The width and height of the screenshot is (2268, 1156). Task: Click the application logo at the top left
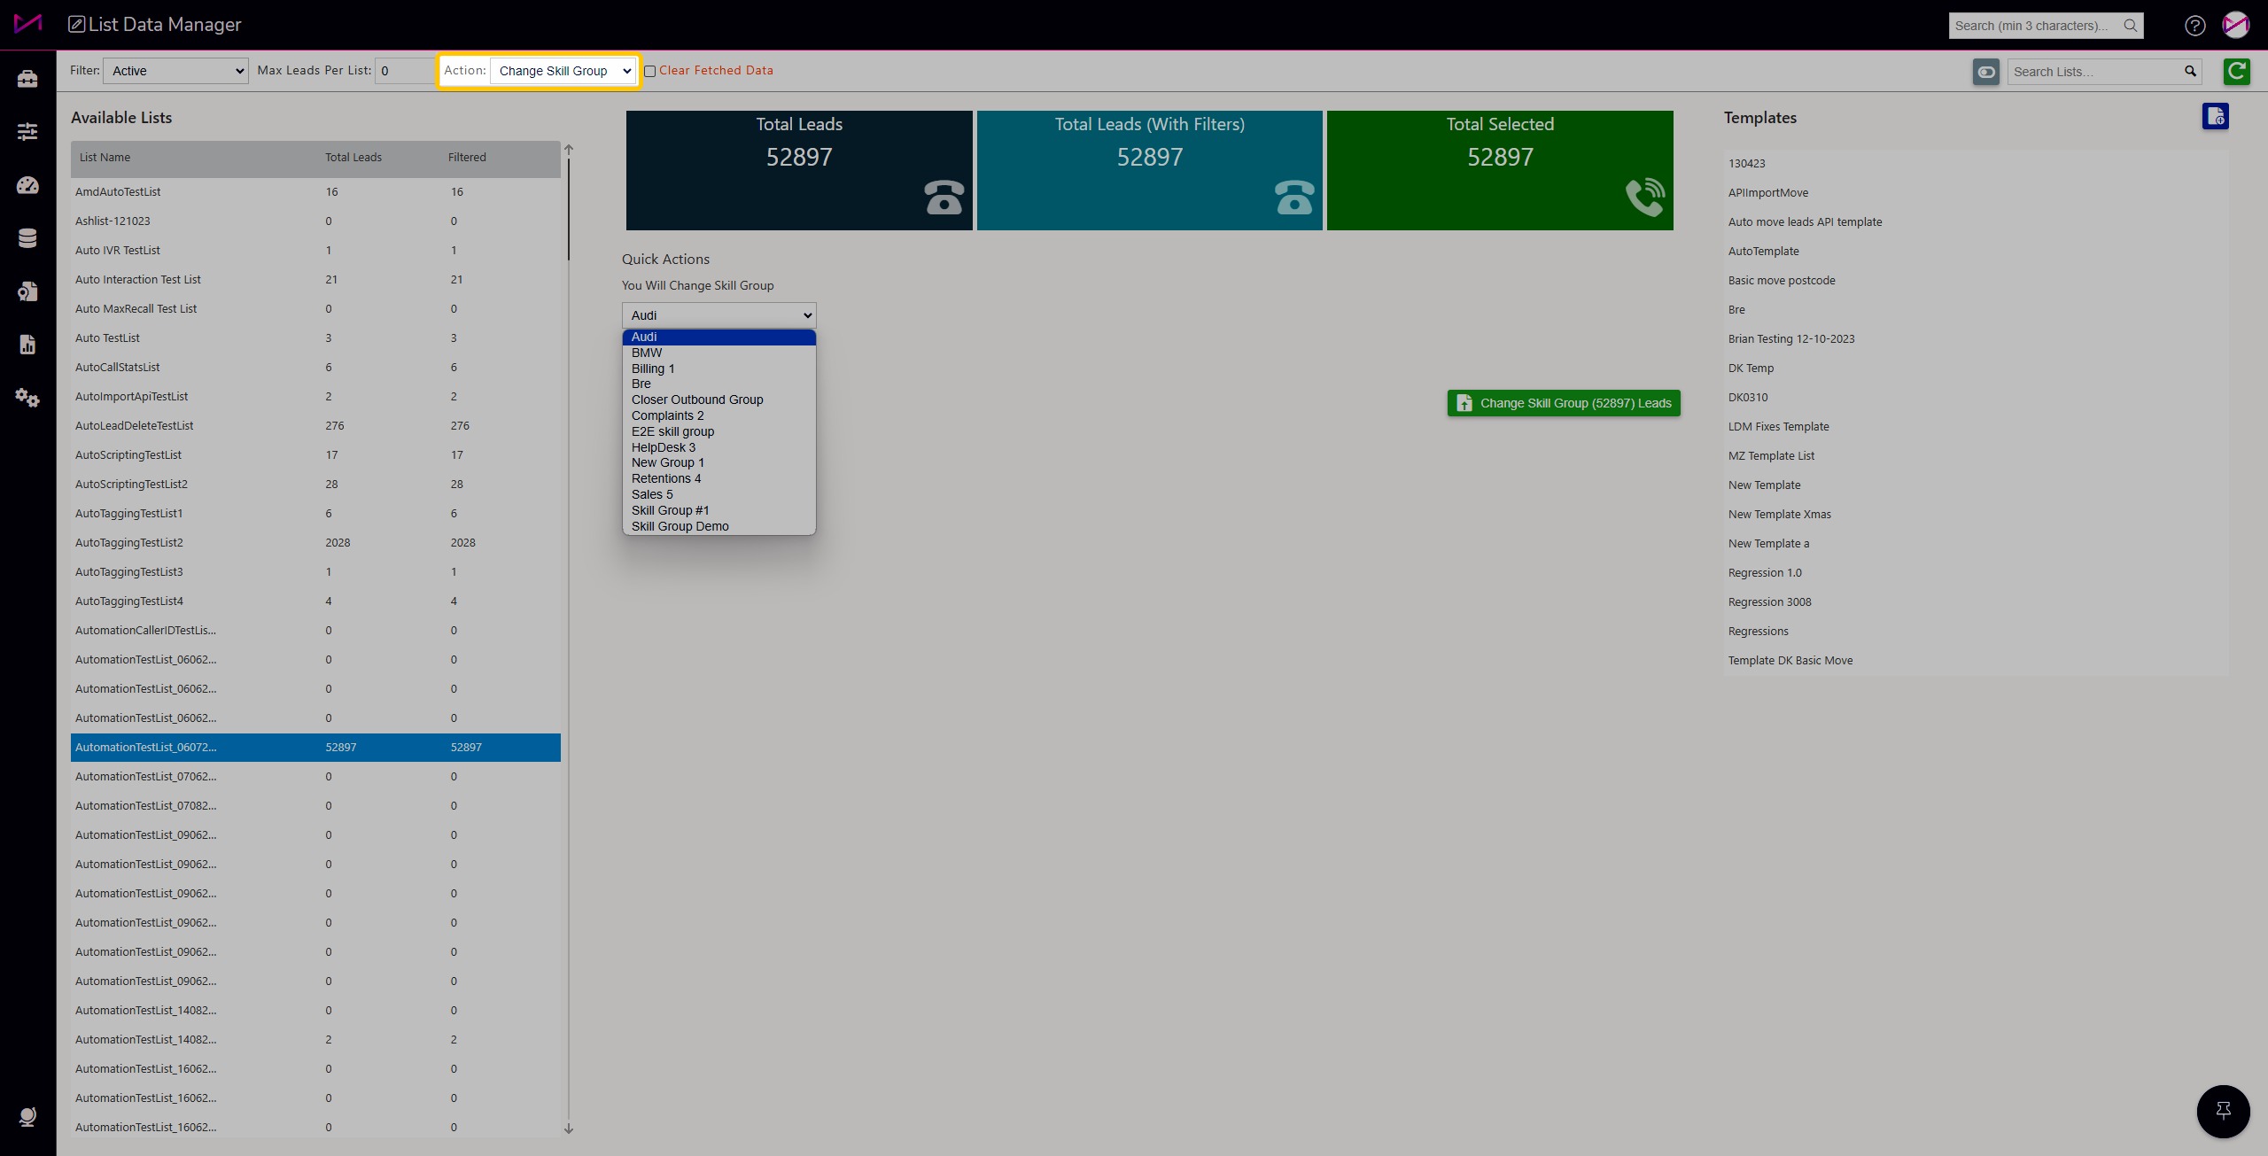point(27,23)
